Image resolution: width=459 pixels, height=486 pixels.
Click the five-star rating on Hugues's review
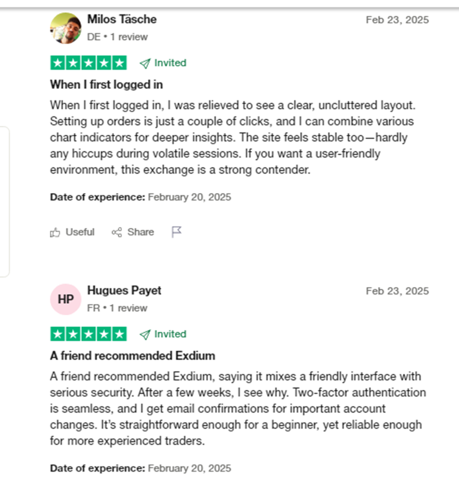click(89, 334)
